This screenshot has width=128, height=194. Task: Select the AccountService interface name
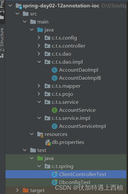click(x=77, y=110)
